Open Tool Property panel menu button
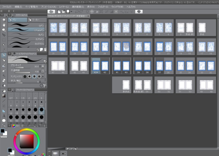Image resolution: width=219 pixels, height=156 pixels. click(9, 53)
